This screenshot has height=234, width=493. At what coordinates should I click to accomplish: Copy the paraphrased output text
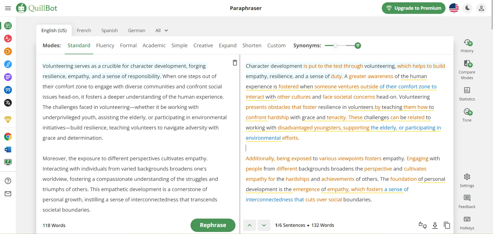[447, 225]
